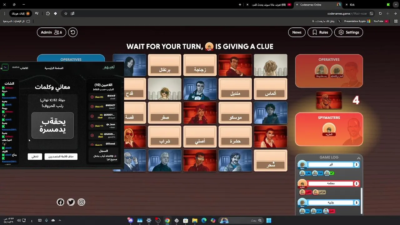Screen dimensions: 400x225
Task: Click the volume speaker tray icon
Action: [x=19, y=220]
